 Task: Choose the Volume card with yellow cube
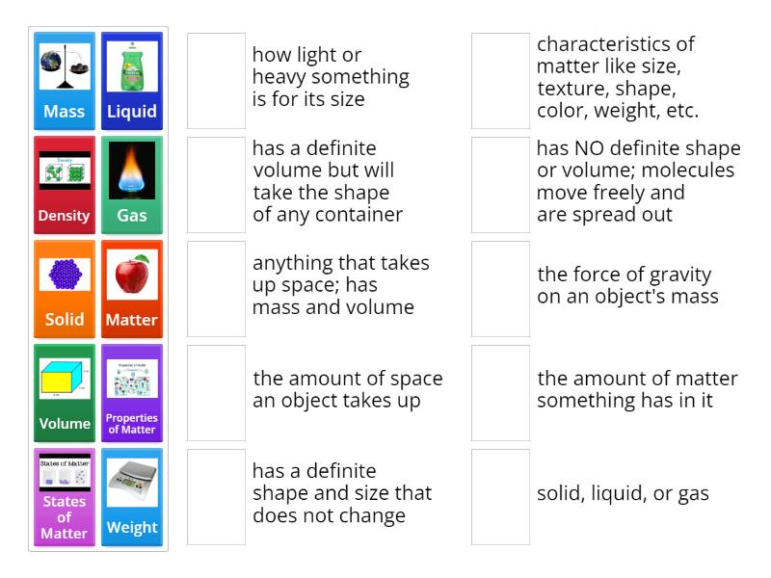point(64,391)
